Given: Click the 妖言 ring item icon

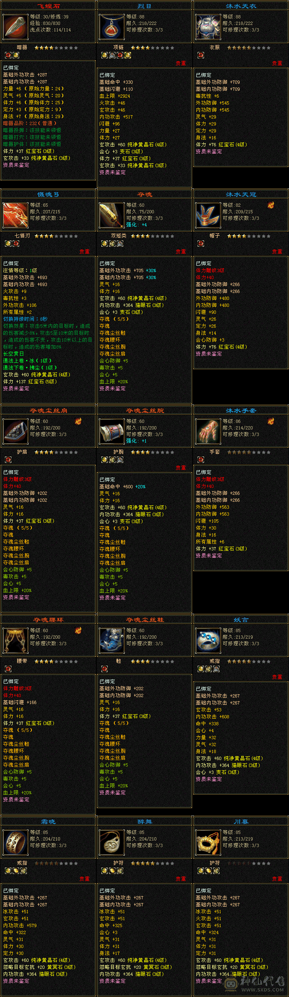Looking at the screenshot, I should click(x=208, y=640).
